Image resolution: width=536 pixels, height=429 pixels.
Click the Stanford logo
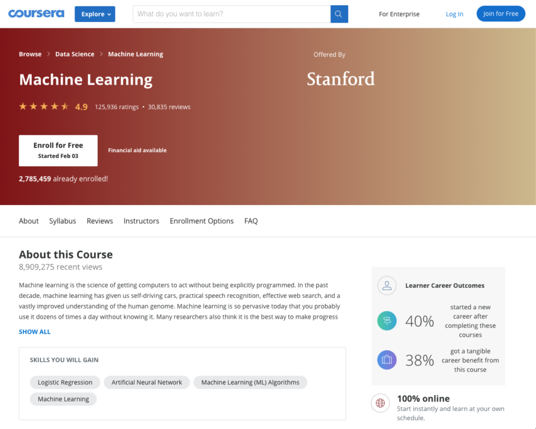coord(341,79)
